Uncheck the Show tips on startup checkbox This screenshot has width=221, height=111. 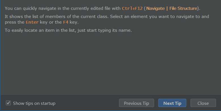pyautogui.click(x=8, y=103)
